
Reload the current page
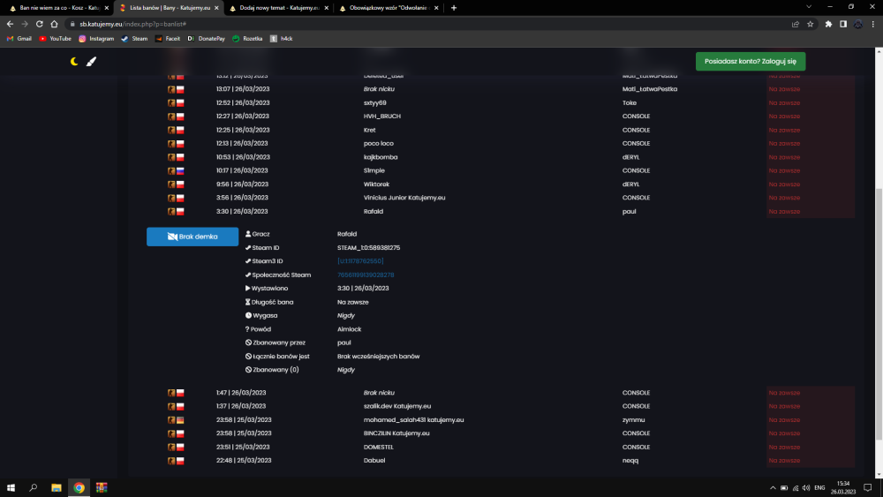tap(40, 24)
